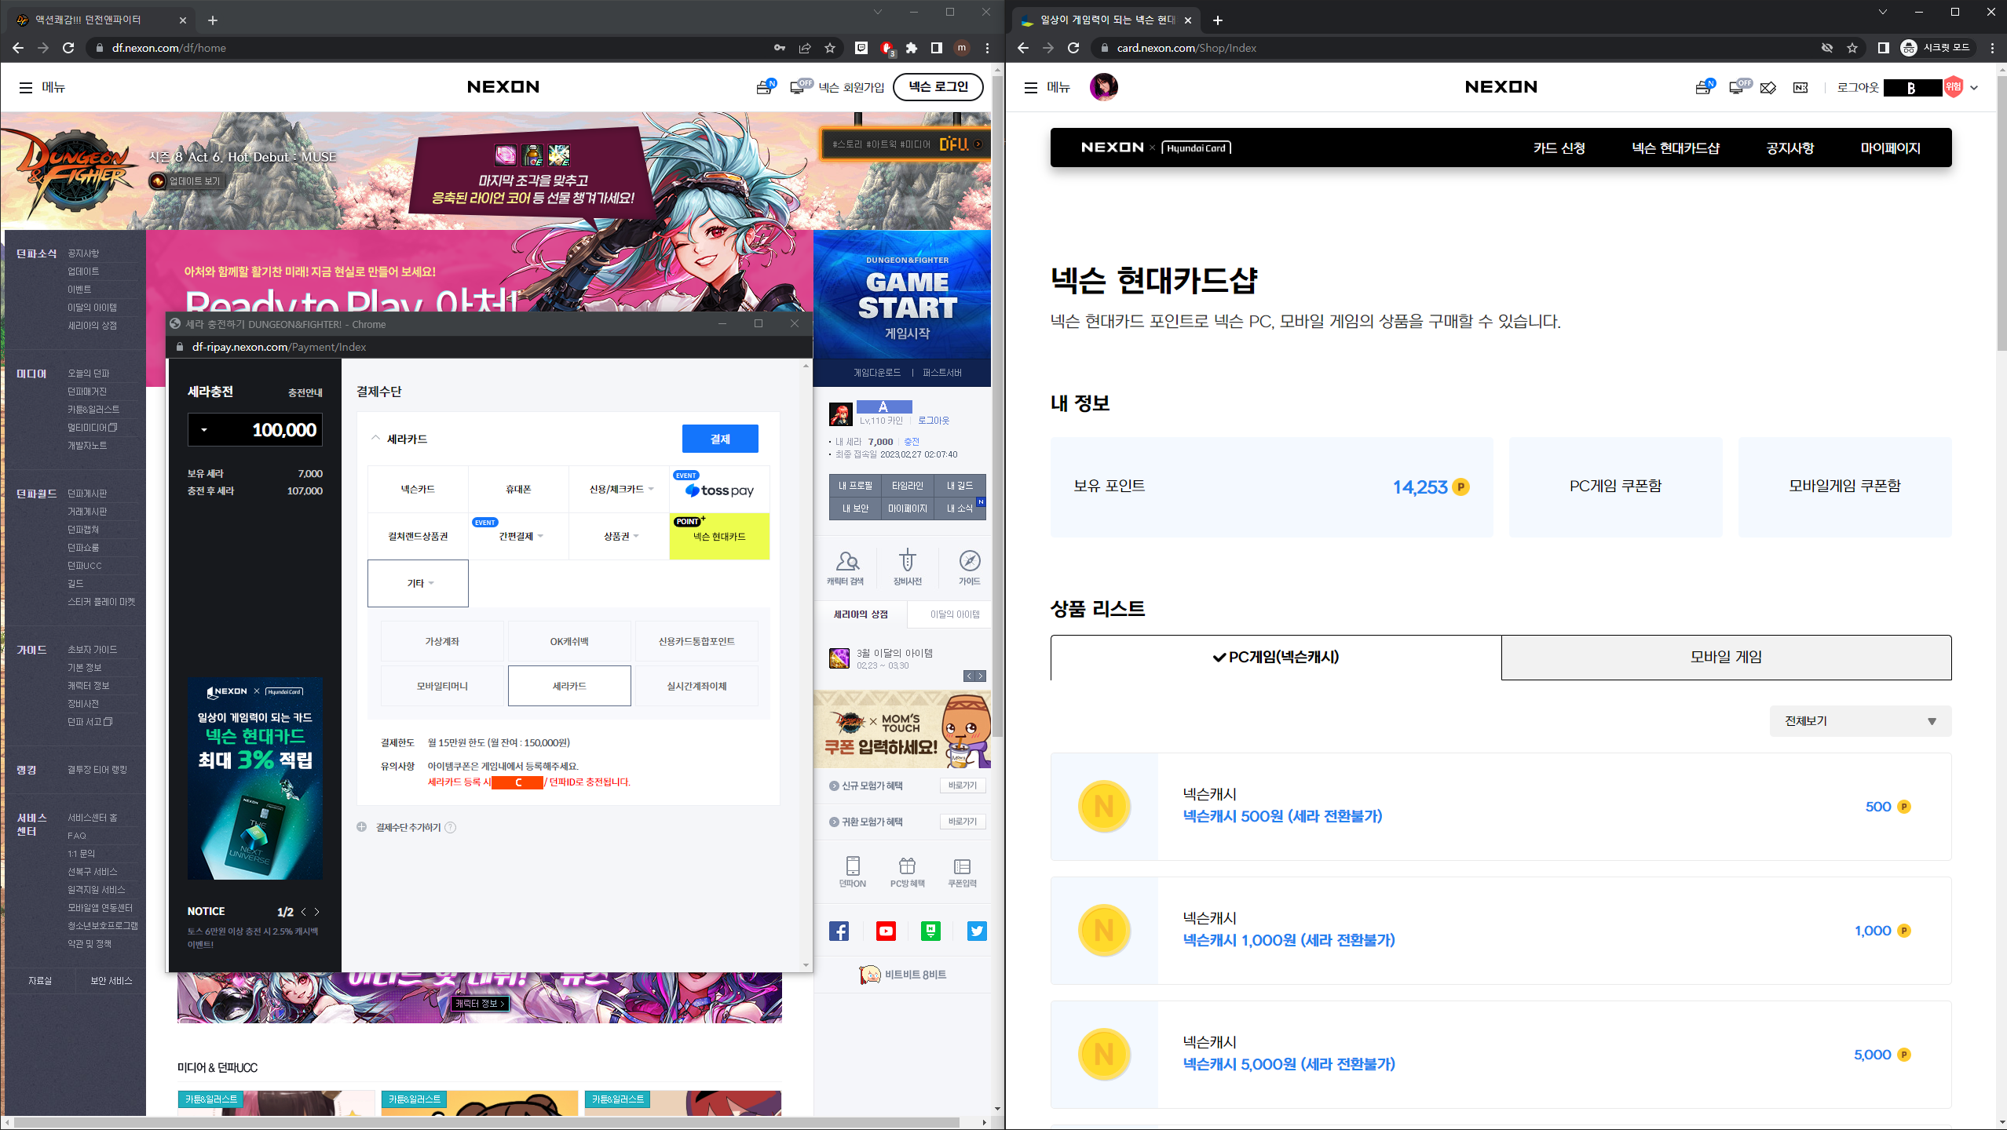Click the 가이드 compass icon
The image size is (2007, 1130).
[x=969, y=567]
